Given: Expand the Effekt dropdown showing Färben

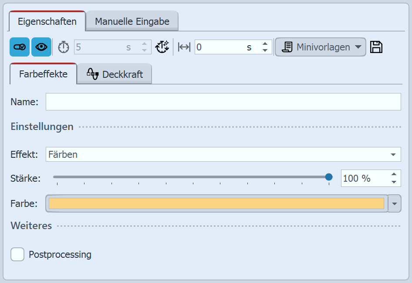Looking at the screenshot, I should pyautogui.click(x=393, y=154).
